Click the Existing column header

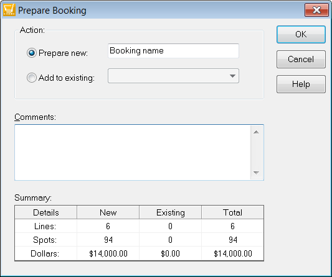point(170,212)
